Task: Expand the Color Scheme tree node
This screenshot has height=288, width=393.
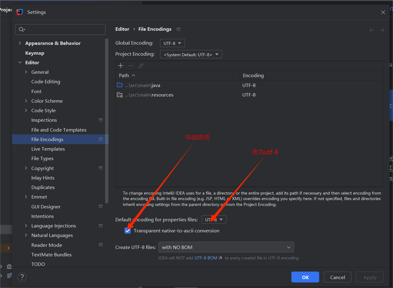Action: [x=26, y=101]
